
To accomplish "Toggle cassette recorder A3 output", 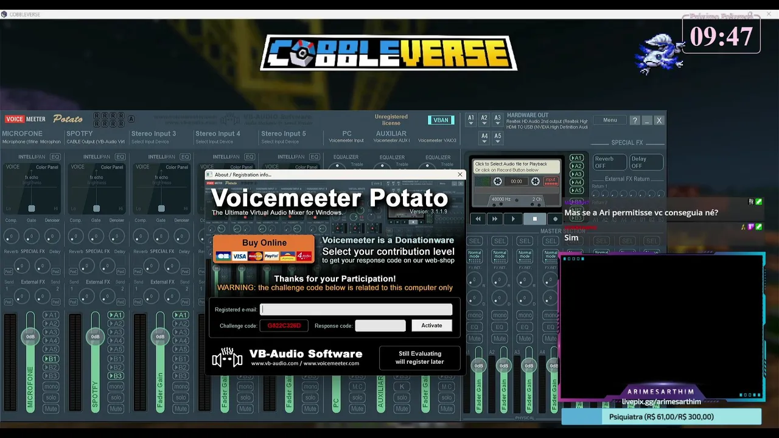I will click(x=576, y=174).
